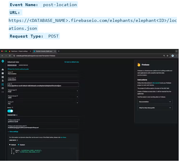181x162 pixels.
Task: Switch to the Custom Template tab
Action: pyautogui.click(x=24, y=66)
